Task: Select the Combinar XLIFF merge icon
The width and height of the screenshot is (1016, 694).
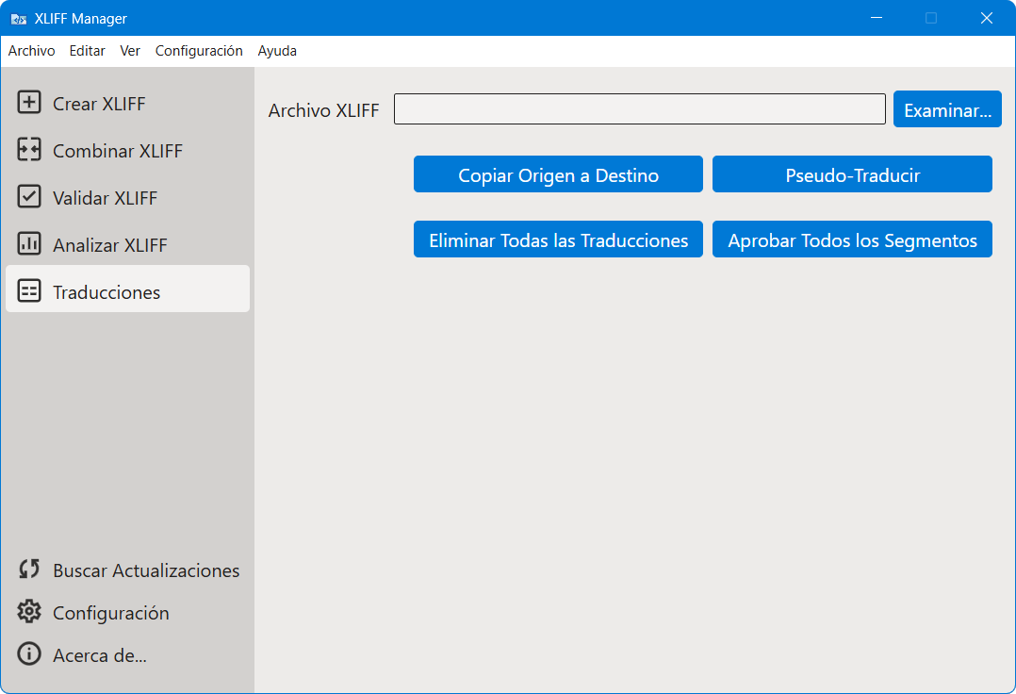Action: [x=29, y=150]
